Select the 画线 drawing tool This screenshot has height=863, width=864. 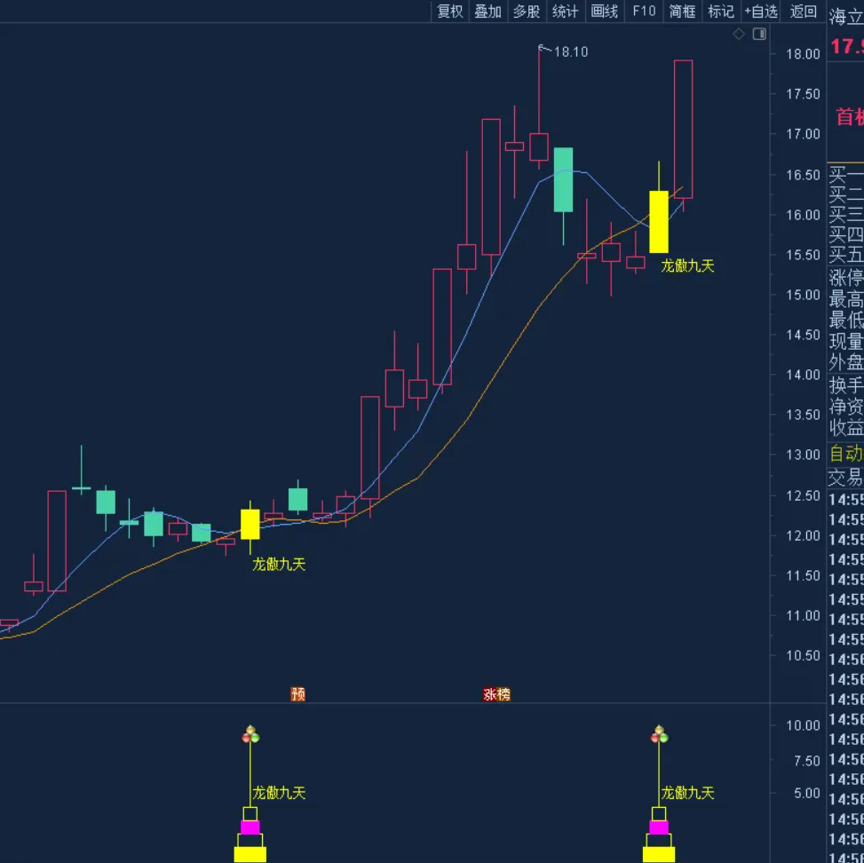[604, 12]
